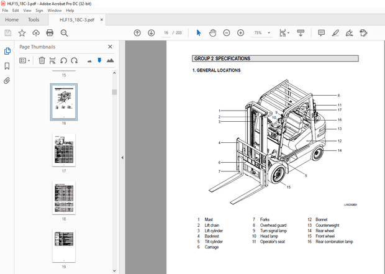The height and width of the screenshot is (274, 385).
Task: Print the document
Action: click(50, 33)
